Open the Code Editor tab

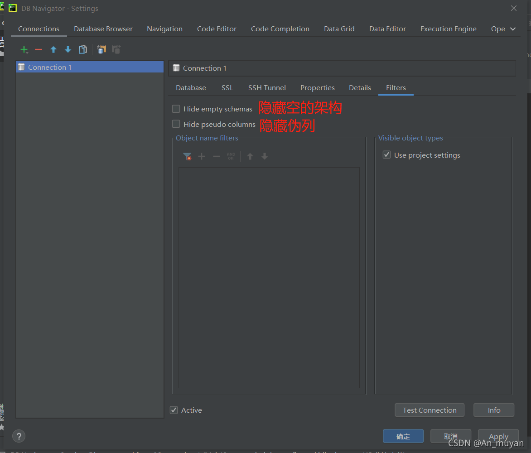217,29
